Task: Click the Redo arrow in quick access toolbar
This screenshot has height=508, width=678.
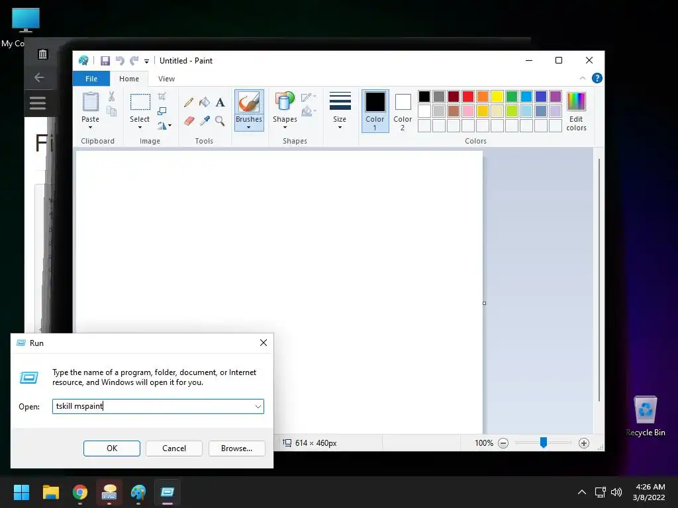Action: [134, 61]
